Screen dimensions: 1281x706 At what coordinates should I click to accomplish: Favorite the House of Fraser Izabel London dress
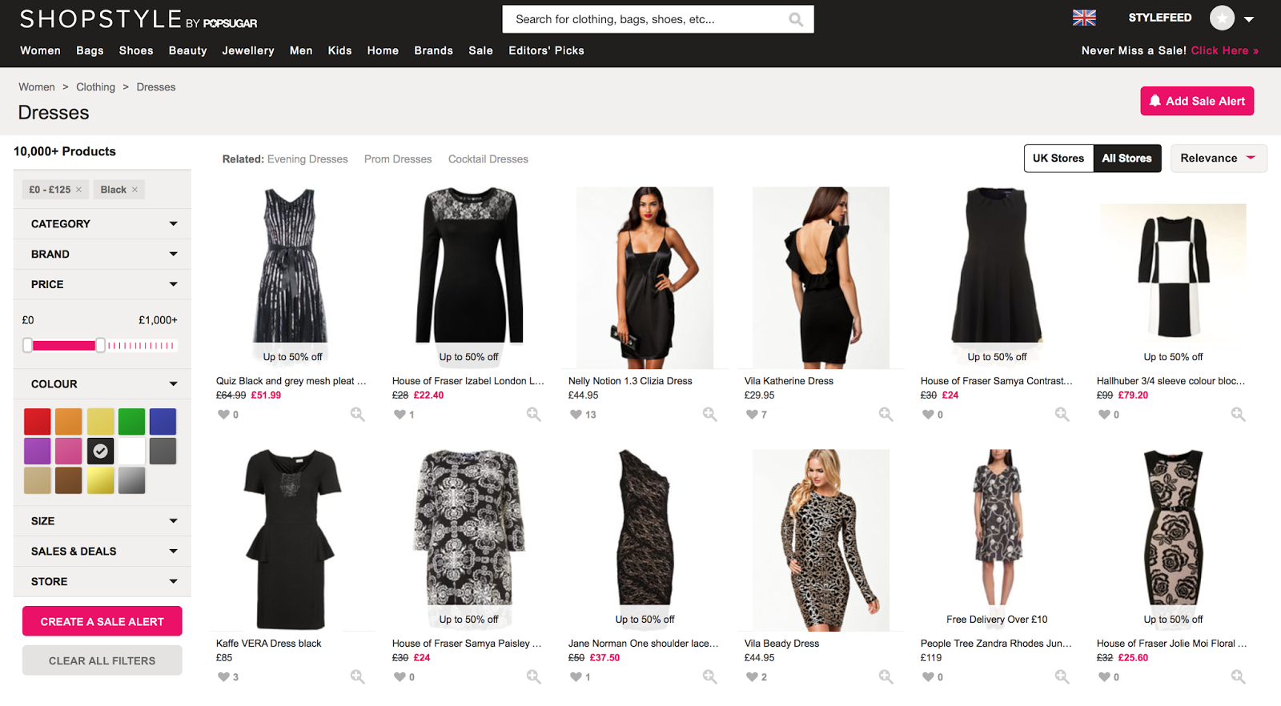[x=400, y=415]
